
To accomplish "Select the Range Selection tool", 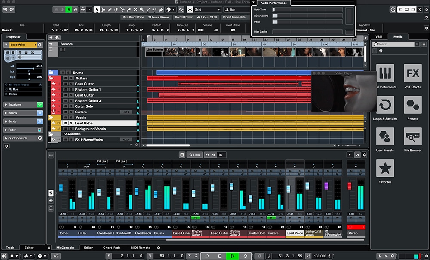I will click(x=104, y=9).
